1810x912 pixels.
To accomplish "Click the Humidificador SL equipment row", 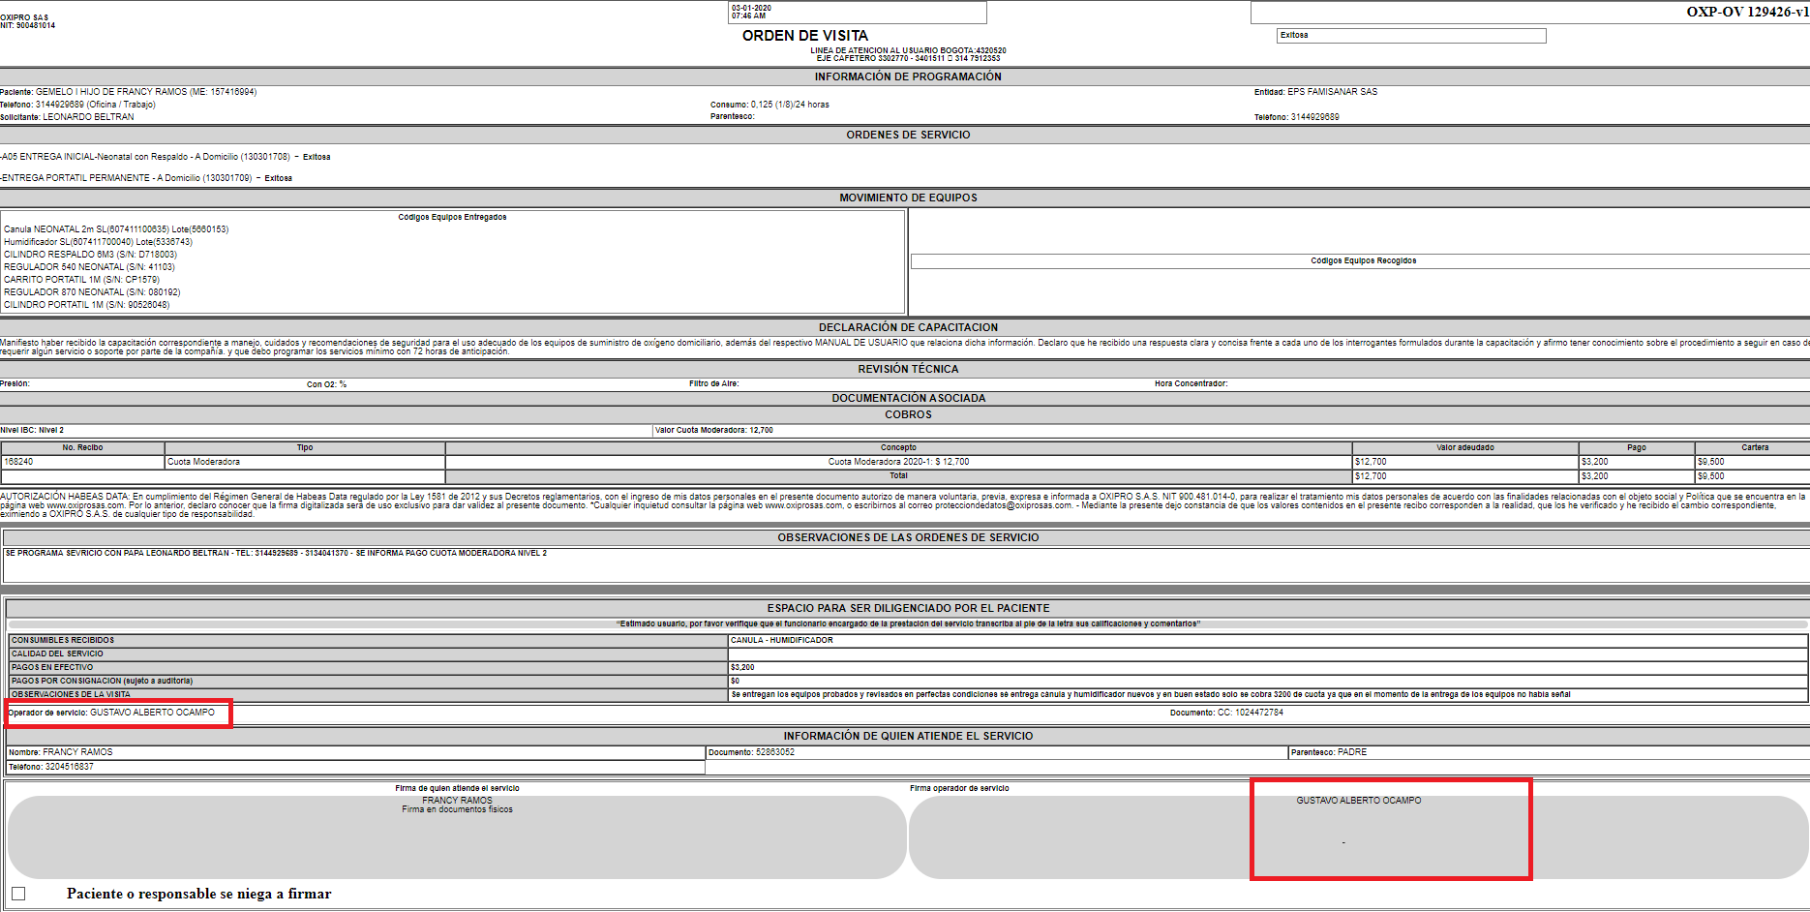I will point(98,242).
